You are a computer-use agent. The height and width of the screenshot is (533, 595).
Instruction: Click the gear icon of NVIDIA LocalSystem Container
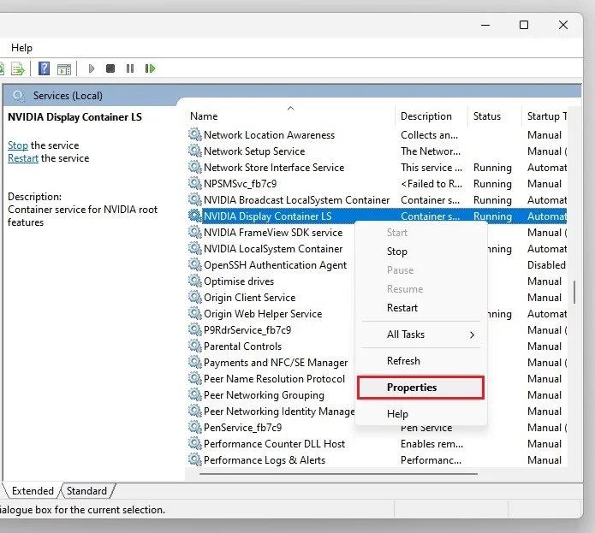click(x=195, y=249)
